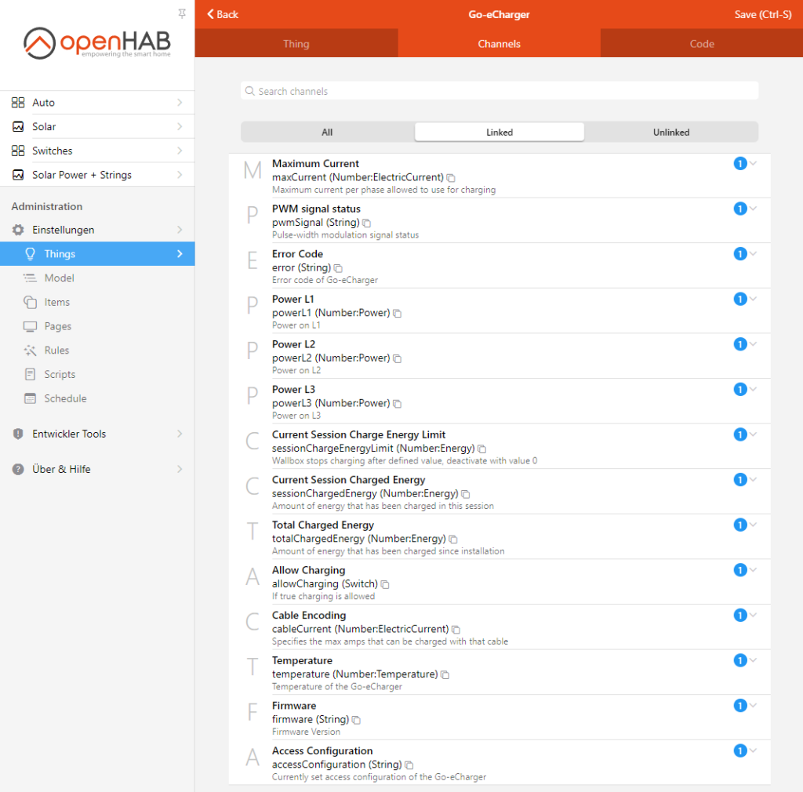
Task: Expand the Access Configuration channel chevron
Action: coord(754,750)
